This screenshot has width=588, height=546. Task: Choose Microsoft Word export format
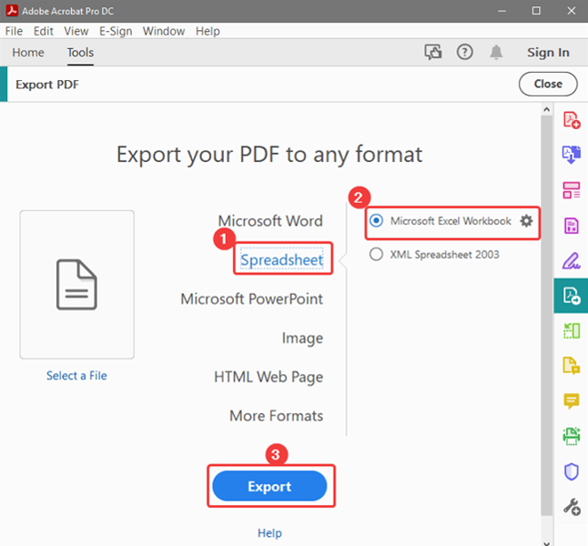click(270, 221)
